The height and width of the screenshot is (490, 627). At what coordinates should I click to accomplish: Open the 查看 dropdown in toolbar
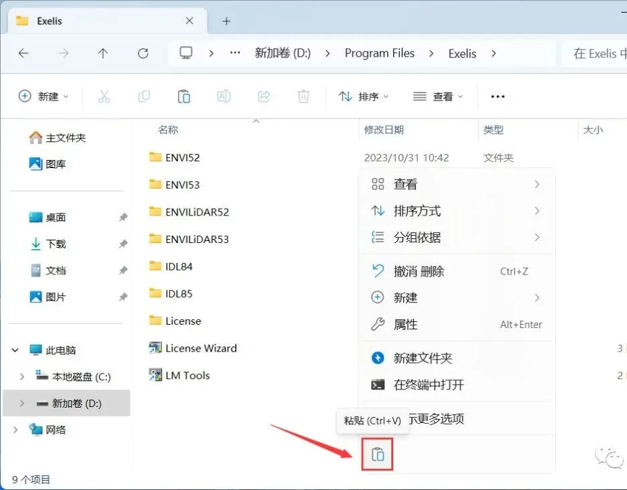(x=438, y=96)
